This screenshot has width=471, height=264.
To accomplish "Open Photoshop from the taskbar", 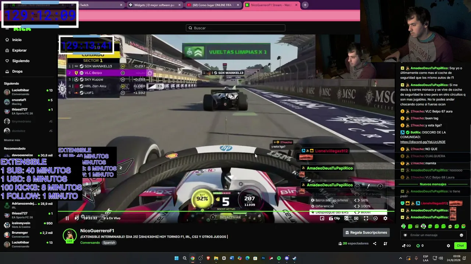I will click(263, 258).
